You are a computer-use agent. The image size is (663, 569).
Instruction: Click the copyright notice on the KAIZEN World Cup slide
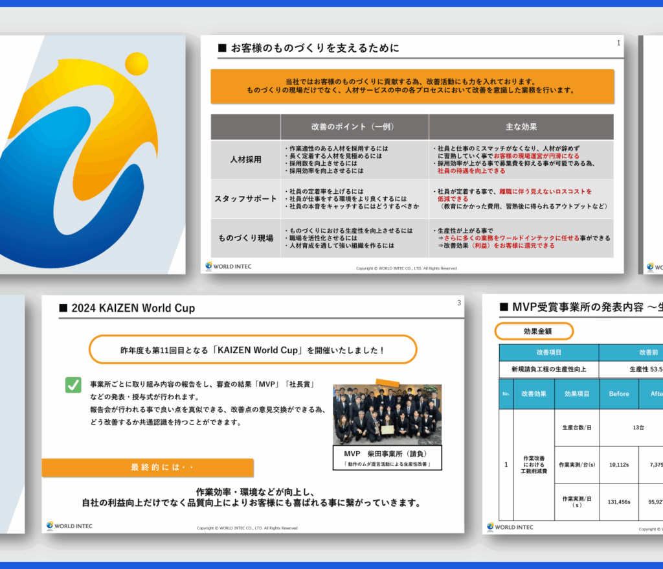pyautogui.click(x=247, y=528)
